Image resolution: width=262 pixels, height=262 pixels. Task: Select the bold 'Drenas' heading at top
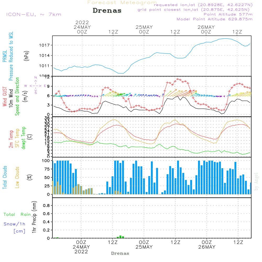107,10
